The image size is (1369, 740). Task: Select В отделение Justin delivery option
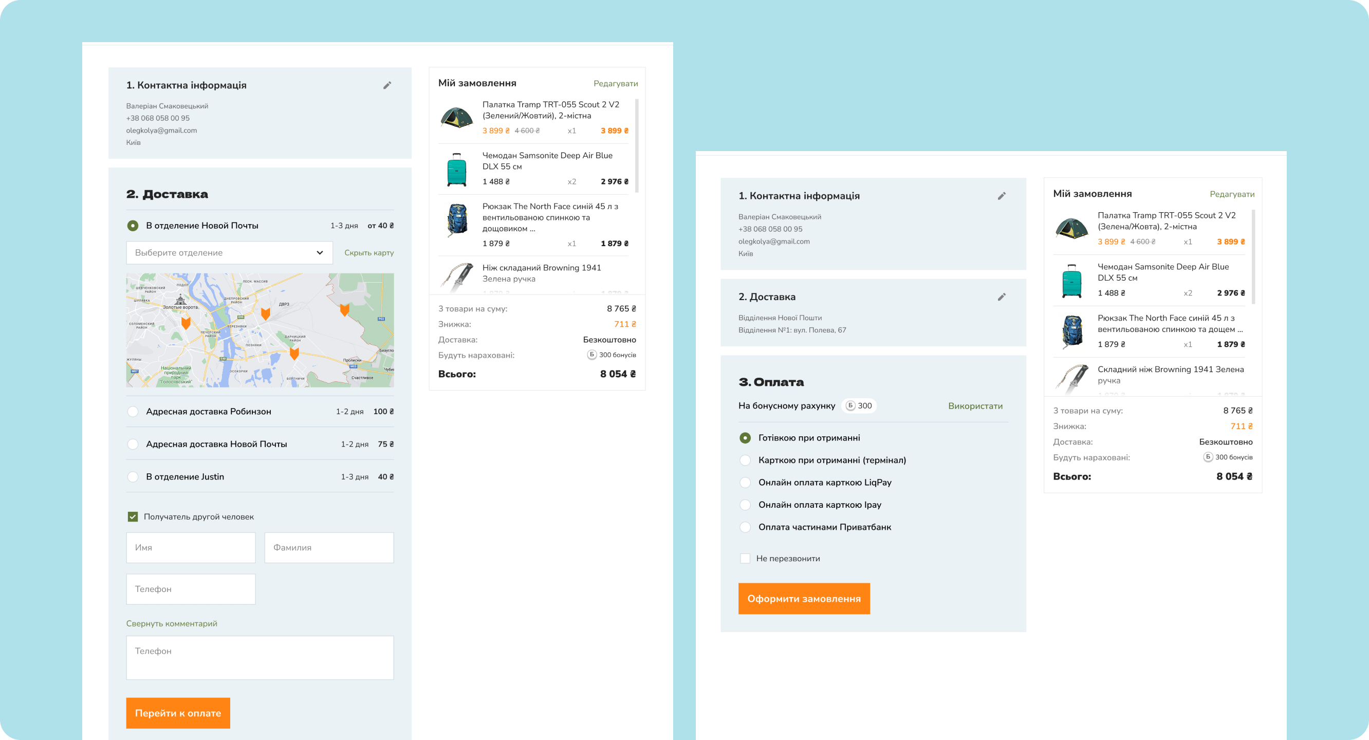coord(133,477)
